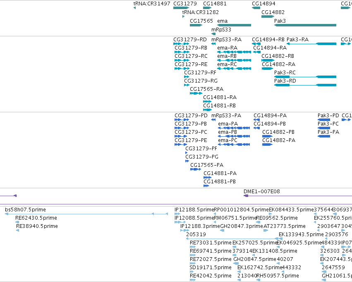This screenshot has width=352, height=282.
Task: Select transcript CG31279-RD
Action: coord(190,40)
